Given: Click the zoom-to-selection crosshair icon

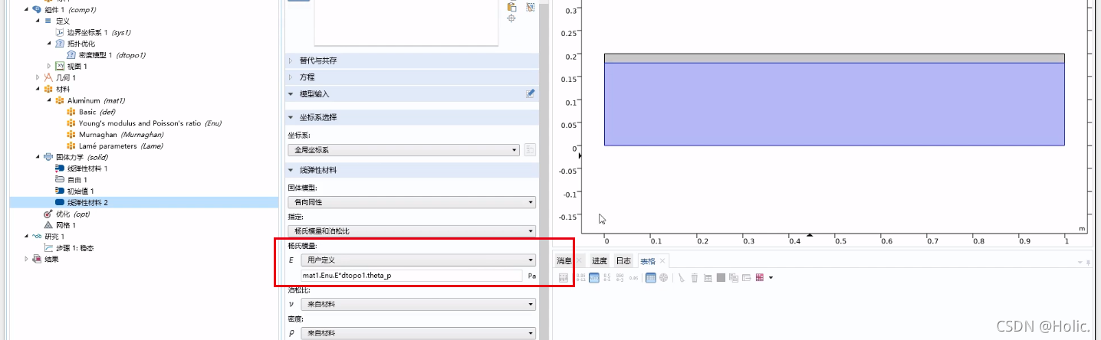Looking at the screenshot, I should [511, 18].
